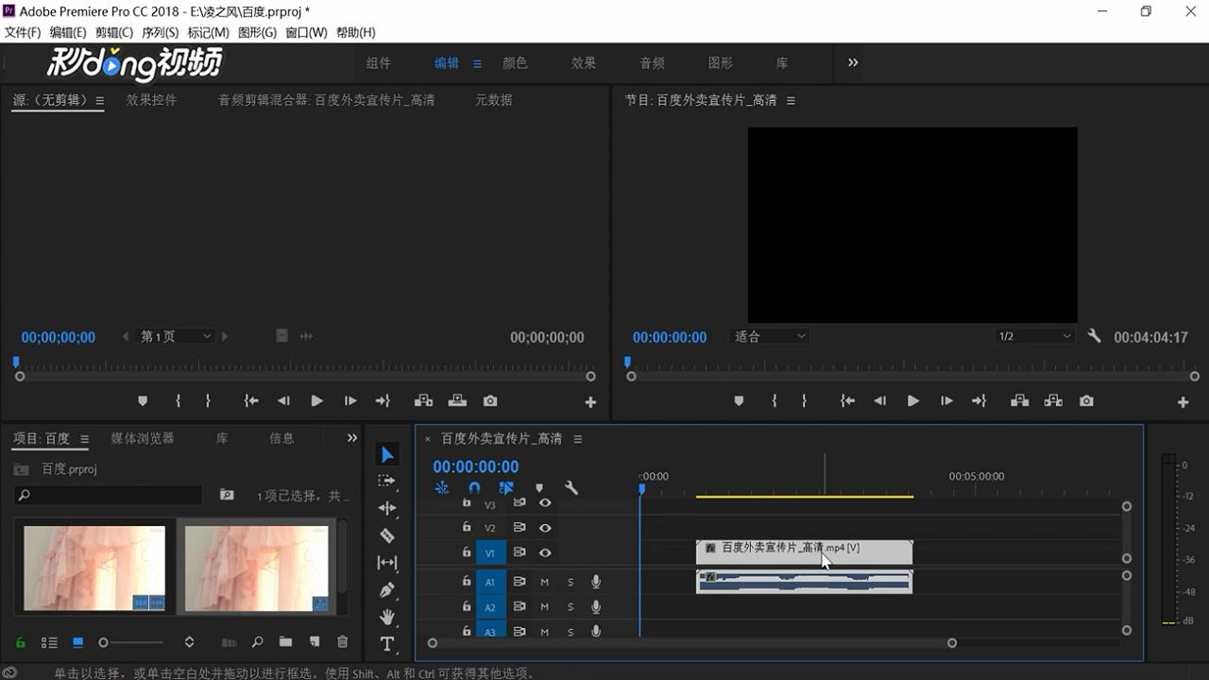Select the Type tool
The height and width of the screenshot is (680, 1209).
tap(387, 644)
